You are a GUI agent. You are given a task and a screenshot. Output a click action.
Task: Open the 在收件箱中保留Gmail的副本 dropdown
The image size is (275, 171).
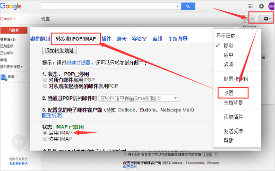[139, 98]
